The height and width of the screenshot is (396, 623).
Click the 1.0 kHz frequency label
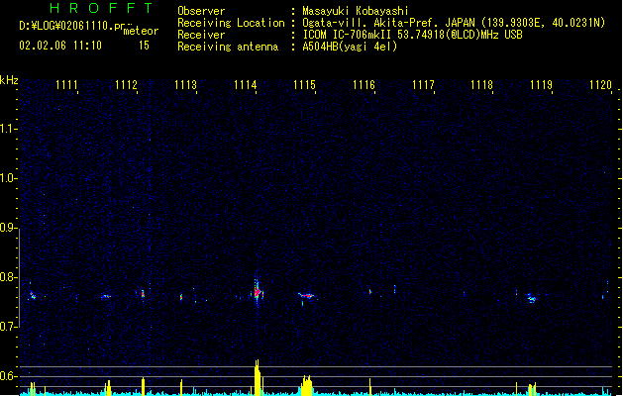click(x=8, y=178)
